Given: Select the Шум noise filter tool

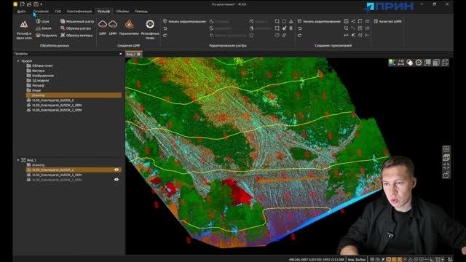Looking at the screenshot, I should pyautogui.click(x=42, y=21).
